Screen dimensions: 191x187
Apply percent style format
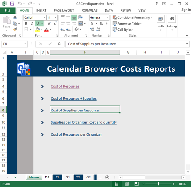pyautogui.click(x=101, y=24)
